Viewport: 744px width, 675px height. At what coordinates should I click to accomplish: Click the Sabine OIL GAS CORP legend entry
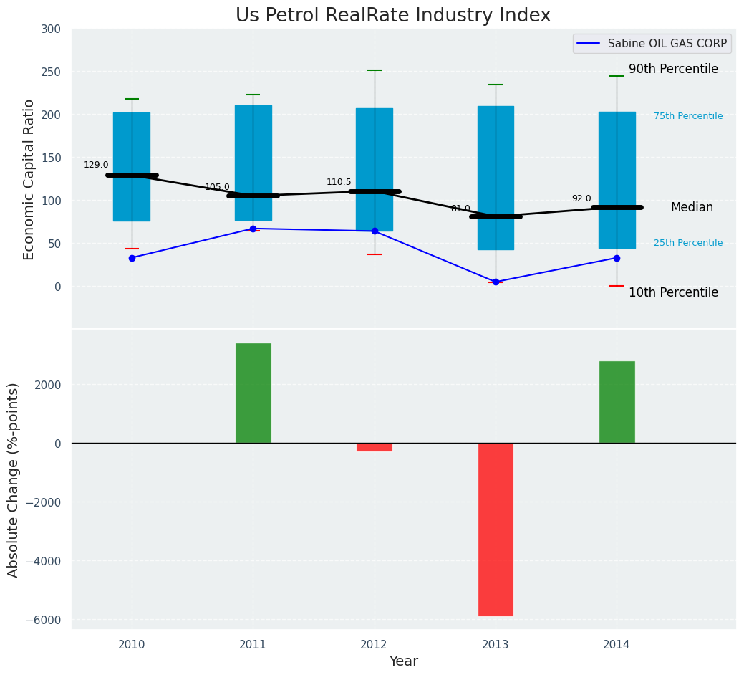[652, 44]
